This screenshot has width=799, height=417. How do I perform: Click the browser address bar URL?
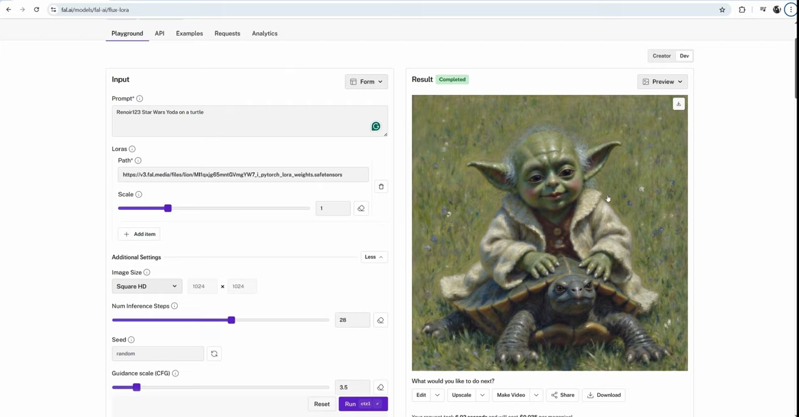[95, 10]
